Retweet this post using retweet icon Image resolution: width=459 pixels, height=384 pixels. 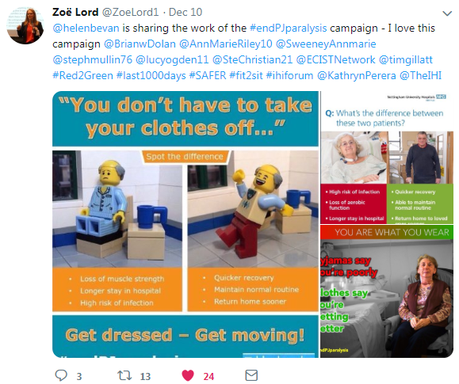coord(124,375)
